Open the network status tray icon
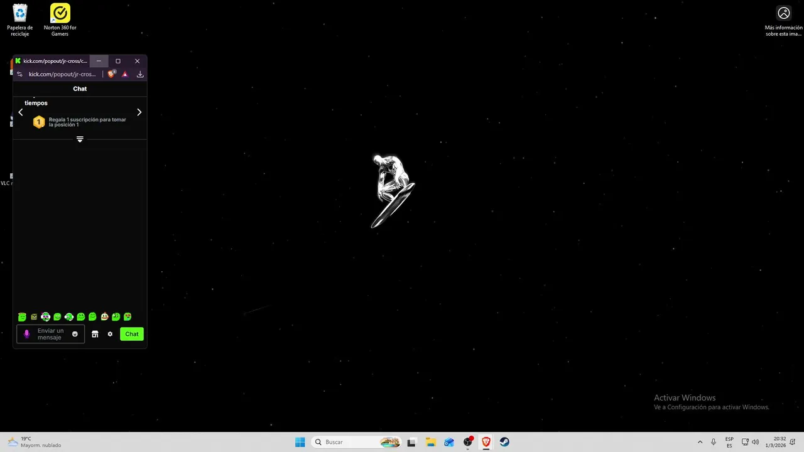This screenshot has width=804, height=452. pyautogui.click(x=745, y=442)
